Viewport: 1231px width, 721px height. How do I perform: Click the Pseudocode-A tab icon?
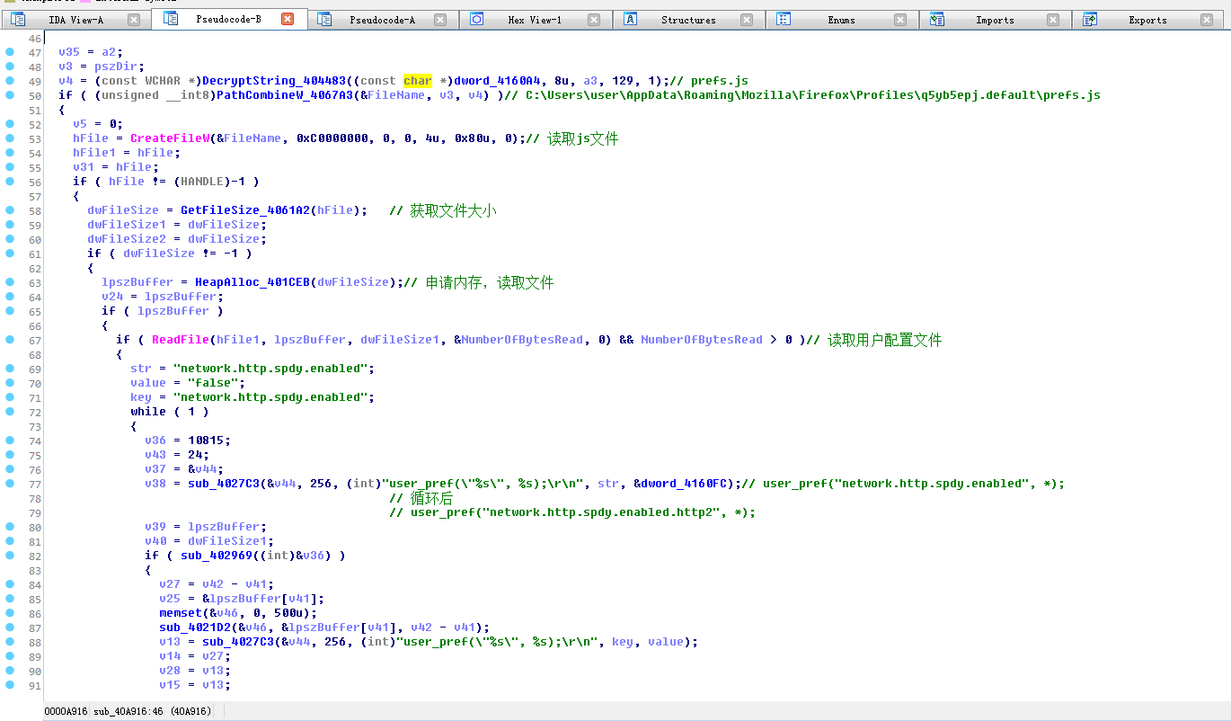click(324, 19)
